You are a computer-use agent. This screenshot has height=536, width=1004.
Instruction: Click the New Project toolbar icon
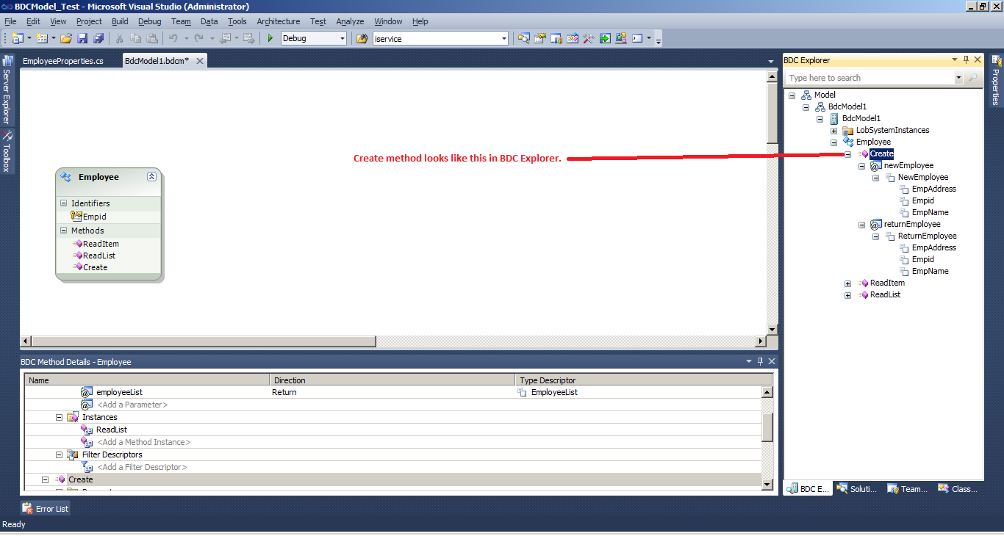17,38
